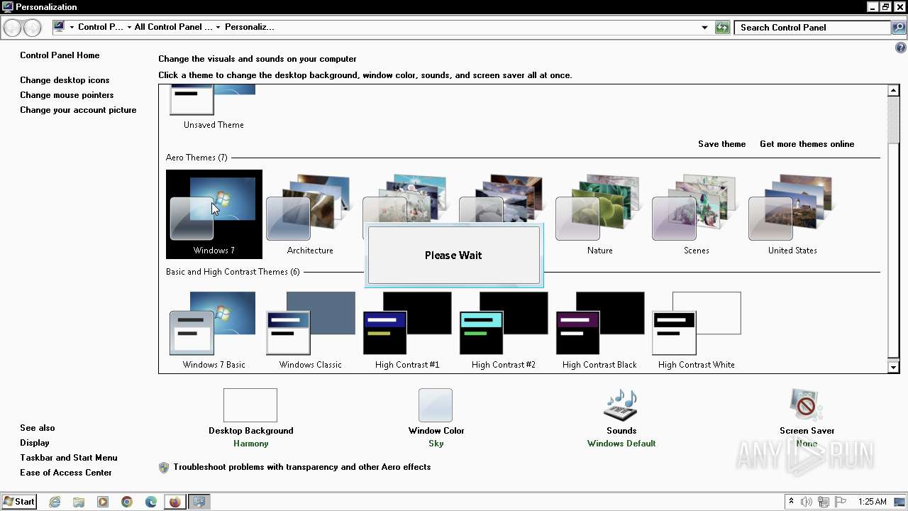This screenshot has height=511, width=908.
Task: Expand the All Control Panel Items arrow
Action: 218,28
